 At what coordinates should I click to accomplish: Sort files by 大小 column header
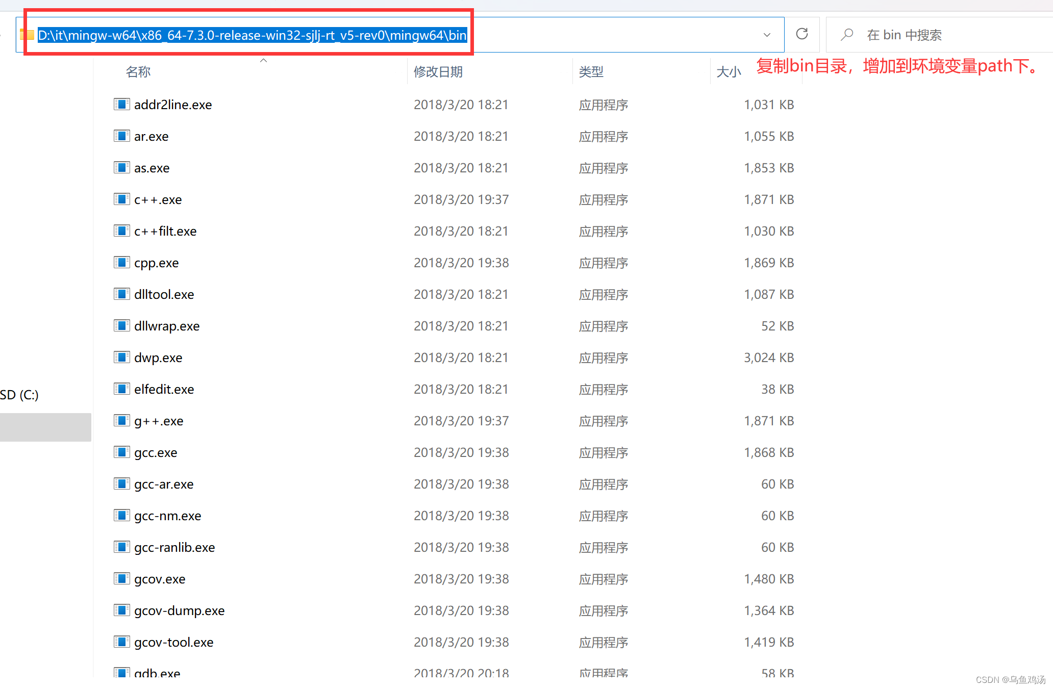(x=729, y=72)
